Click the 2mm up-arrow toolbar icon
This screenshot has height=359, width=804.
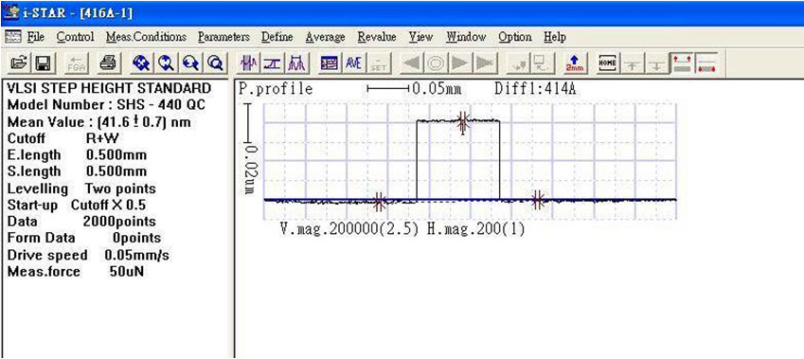tap(575, 63)
